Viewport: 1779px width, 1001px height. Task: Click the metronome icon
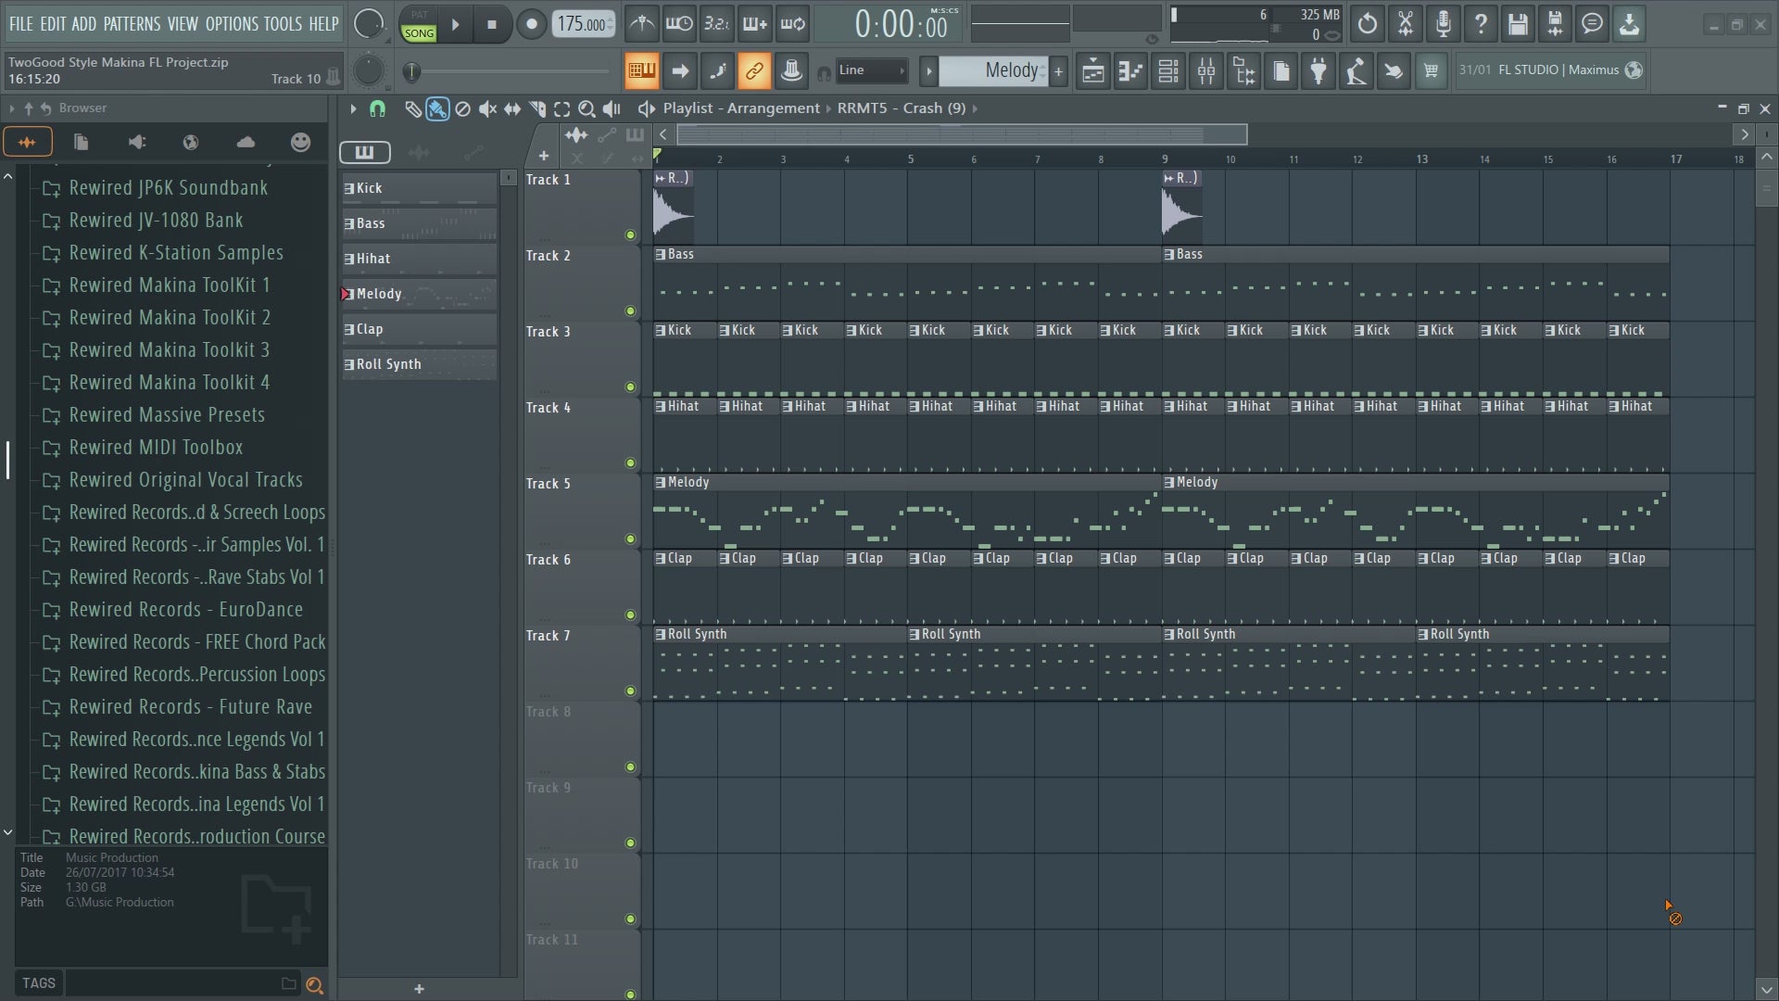click(x=641, y=24)
